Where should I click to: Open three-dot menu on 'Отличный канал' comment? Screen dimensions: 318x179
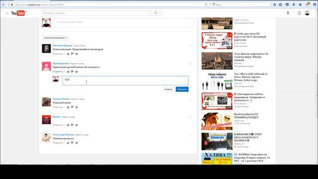(190, 46)
